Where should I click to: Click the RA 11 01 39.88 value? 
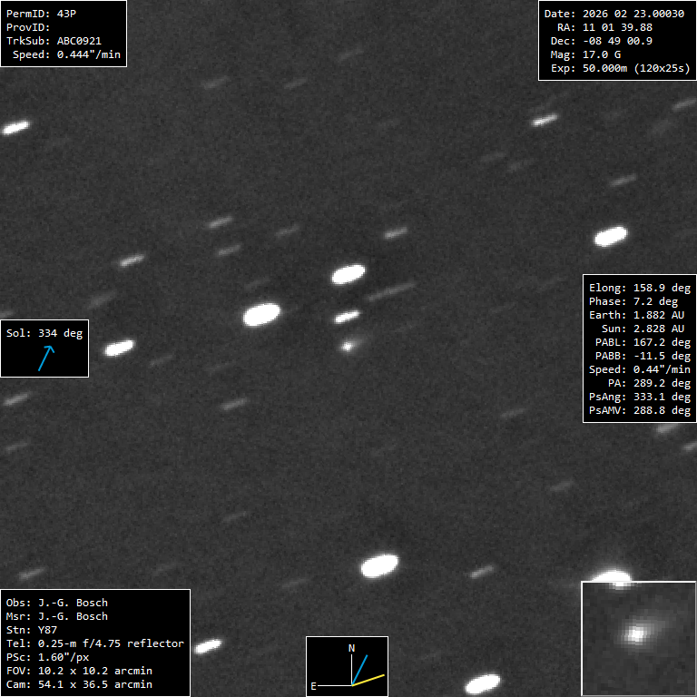click(x=604, y=27)
